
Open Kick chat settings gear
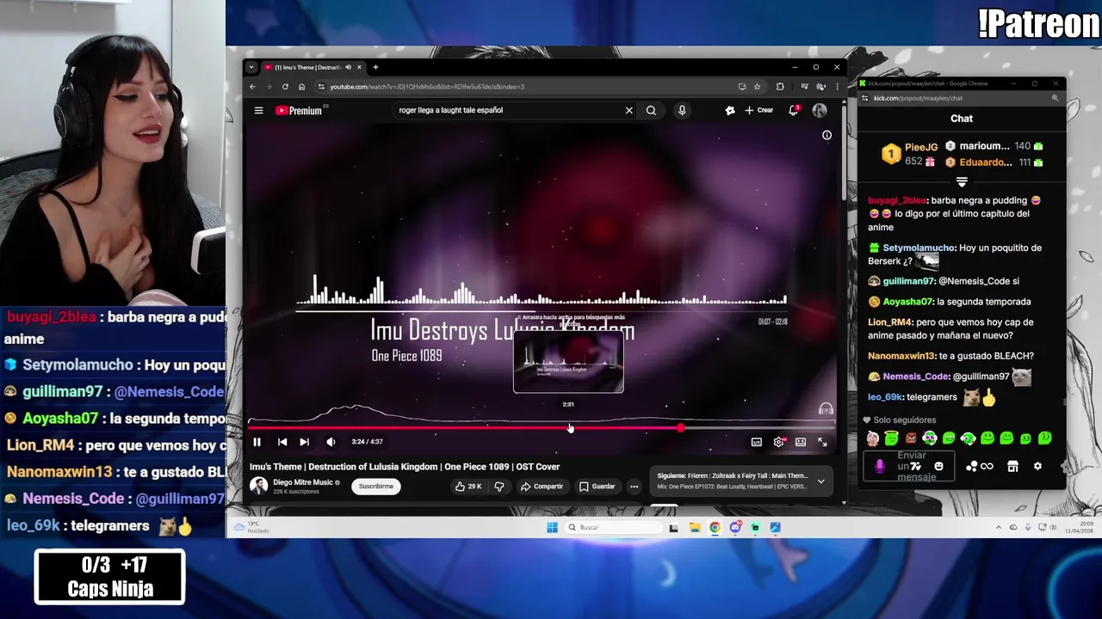coord(1037,466)
